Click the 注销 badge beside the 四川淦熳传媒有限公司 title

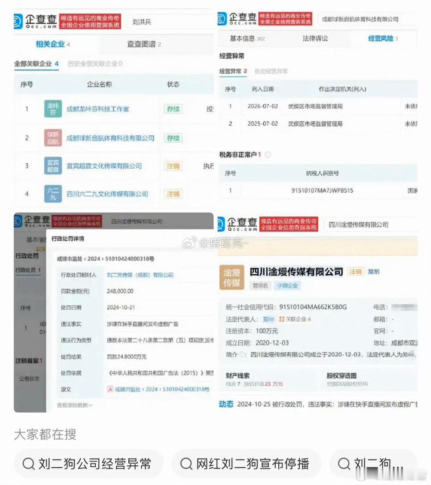pos(355,272)
